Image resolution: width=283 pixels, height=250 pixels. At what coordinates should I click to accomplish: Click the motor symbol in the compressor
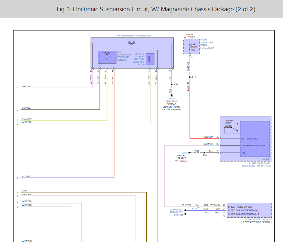131,43
